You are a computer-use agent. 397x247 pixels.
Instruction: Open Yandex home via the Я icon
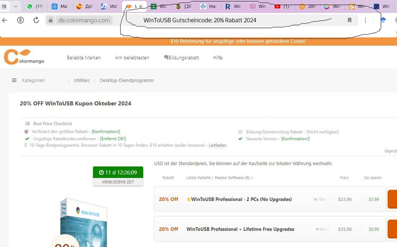click(20, 20)
